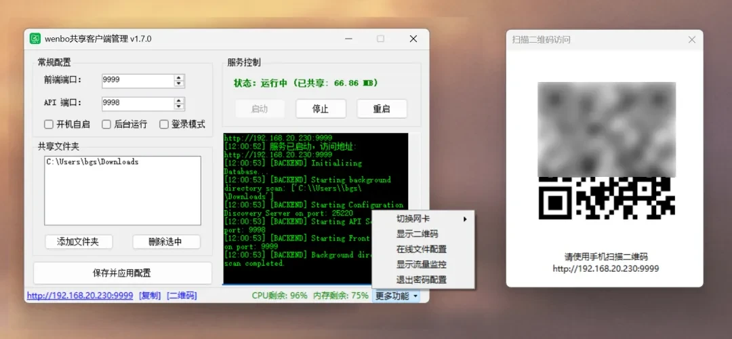
Task: Click the log scrollbar beside the console
Action: tap(414, 173)
